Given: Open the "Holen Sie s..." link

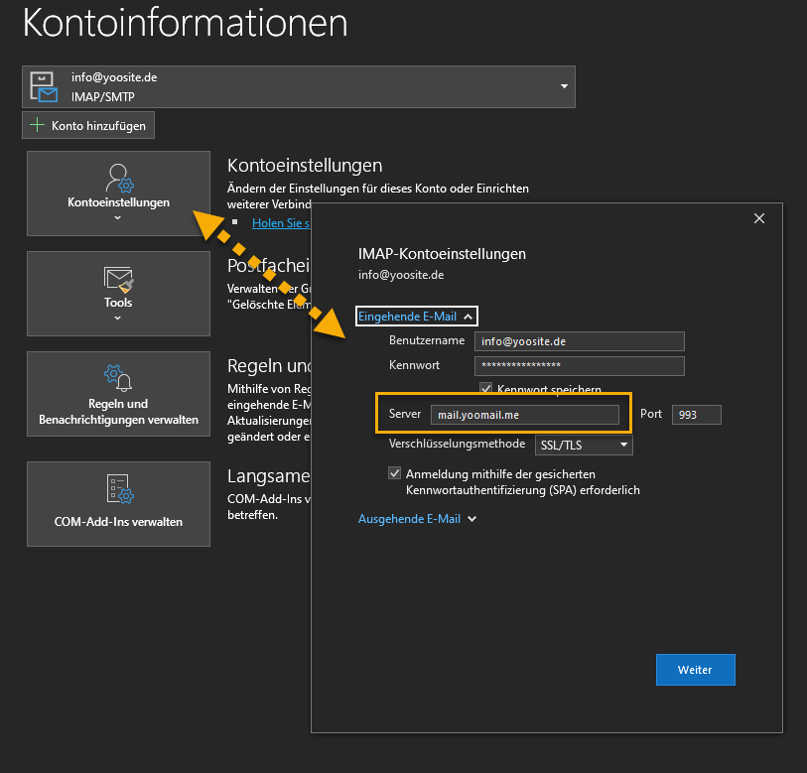Looking at the screenshot, I should (x=280, y=223).
